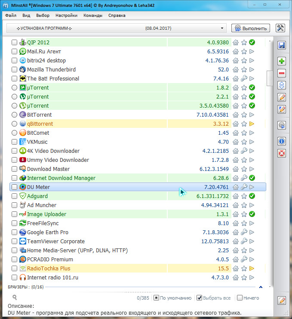Click the play arrow for bitrix24 desktop
This screenshot has width=292, height=319.
252,60
